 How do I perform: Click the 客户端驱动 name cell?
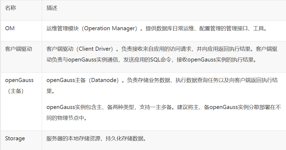coord(19,49)
